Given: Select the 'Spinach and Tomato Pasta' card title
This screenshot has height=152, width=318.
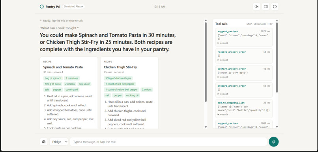Looking at the screenshot, I should (x=63, y=67).
